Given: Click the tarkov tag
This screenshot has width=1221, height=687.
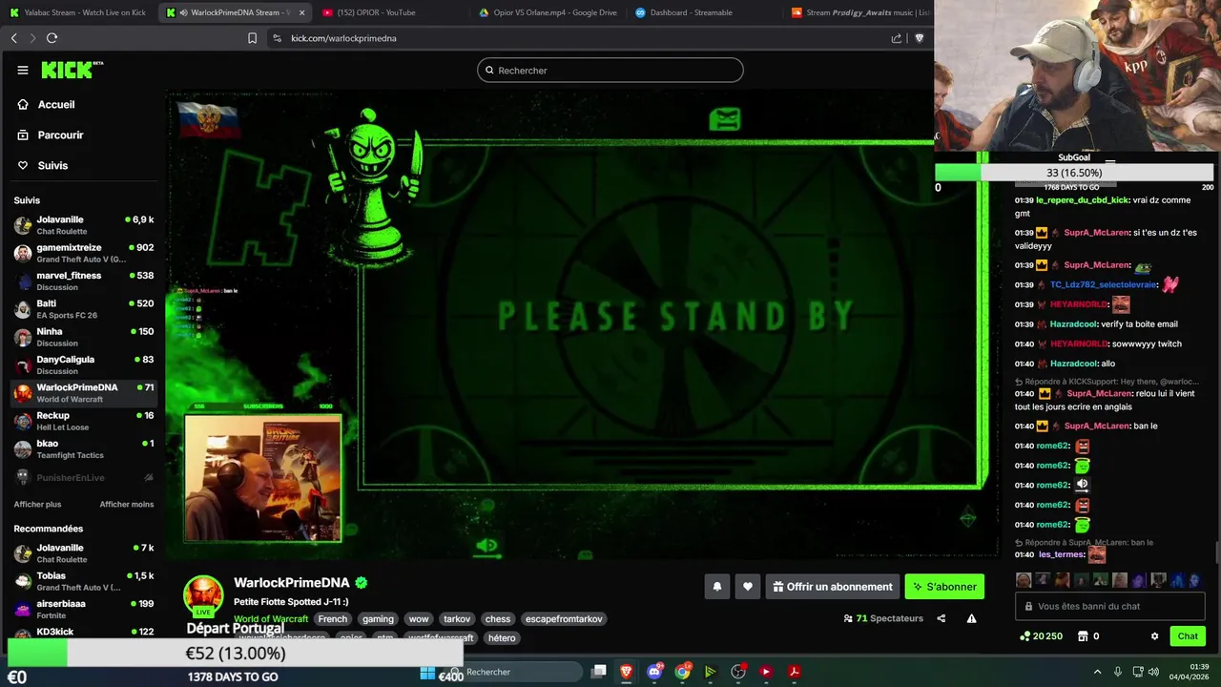Looking at the screenshot, I should pos(457,619).
